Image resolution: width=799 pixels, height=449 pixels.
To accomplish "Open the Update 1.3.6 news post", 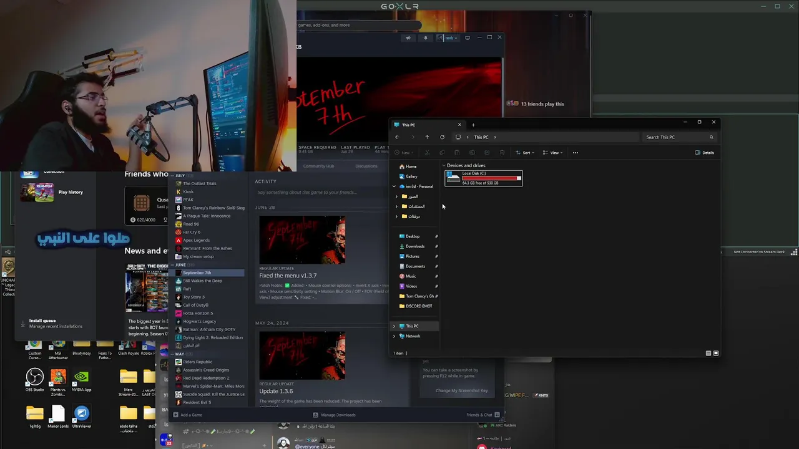I will [276, 392].
